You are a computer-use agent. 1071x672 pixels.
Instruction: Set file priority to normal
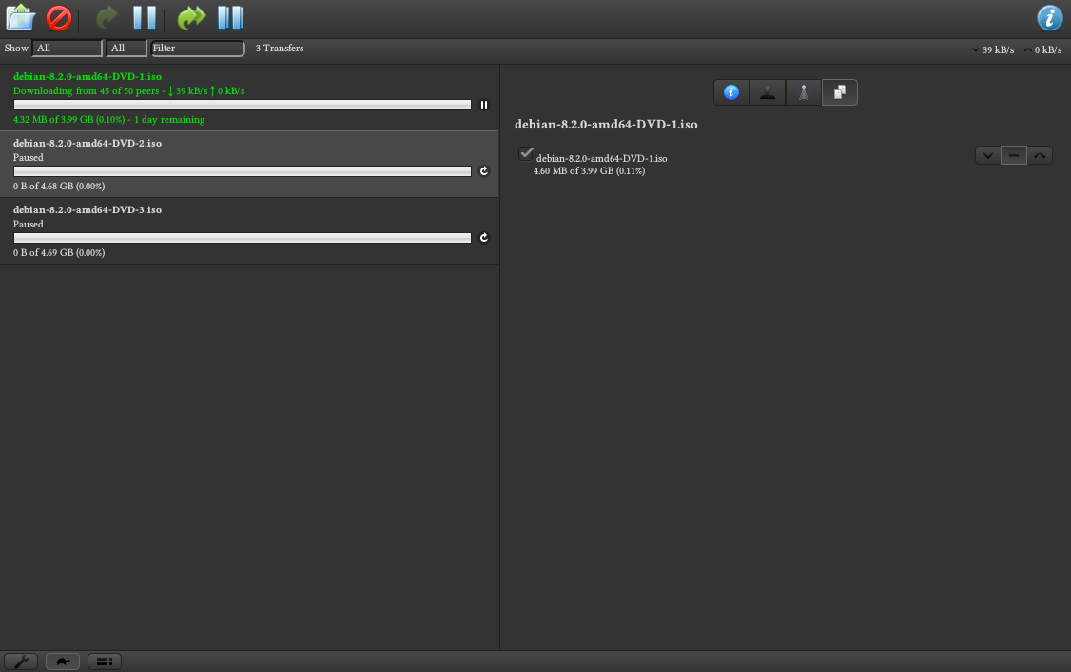click(x=1014, y=155)
